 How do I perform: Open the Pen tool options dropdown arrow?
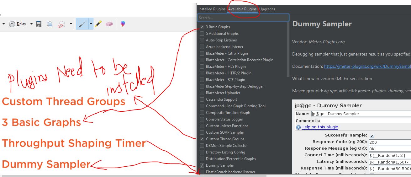tap(91, 24)
